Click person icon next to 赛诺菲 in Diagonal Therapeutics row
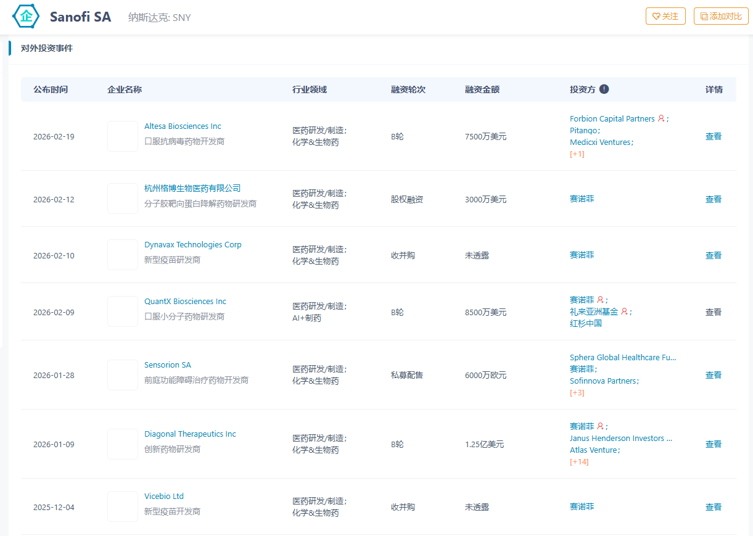Screen dimensions: 753x536 click(600, 426)
